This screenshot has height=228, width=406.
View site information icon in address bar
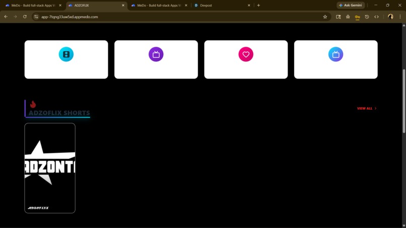click(x=36, y=17)
